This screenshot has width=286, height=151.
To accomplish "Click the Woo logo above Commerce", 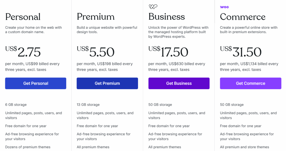I will 224,7.
